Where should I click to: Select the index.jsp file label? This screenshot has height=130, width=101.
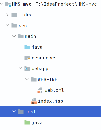pyautogui.click(x=51, y=101)
